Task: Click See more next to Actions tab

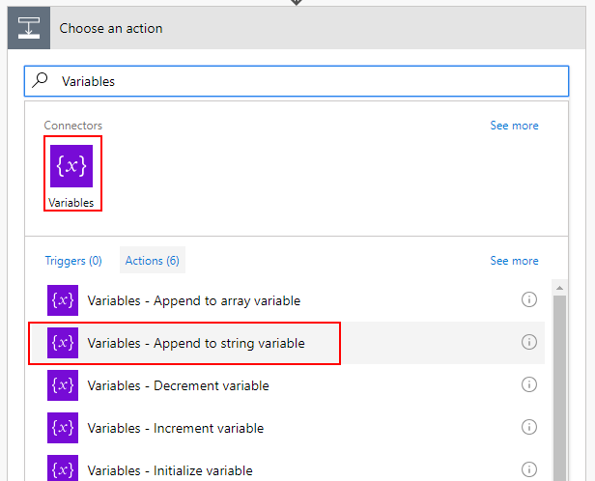Action: (514, 261)
